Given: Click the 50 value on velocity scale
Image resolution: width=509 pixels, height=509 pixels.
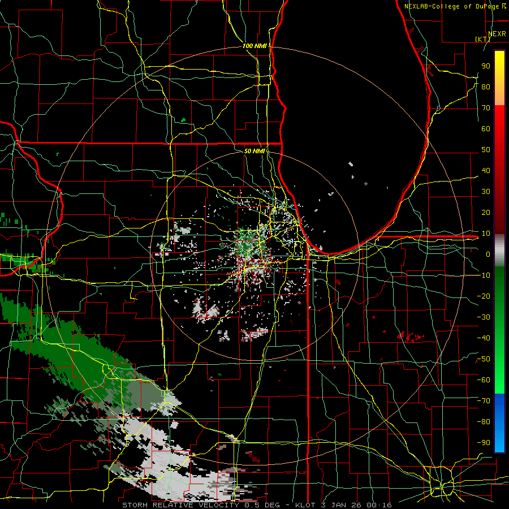Looking at the screenshot, I should pyautogui.click(x=486, y=150).
